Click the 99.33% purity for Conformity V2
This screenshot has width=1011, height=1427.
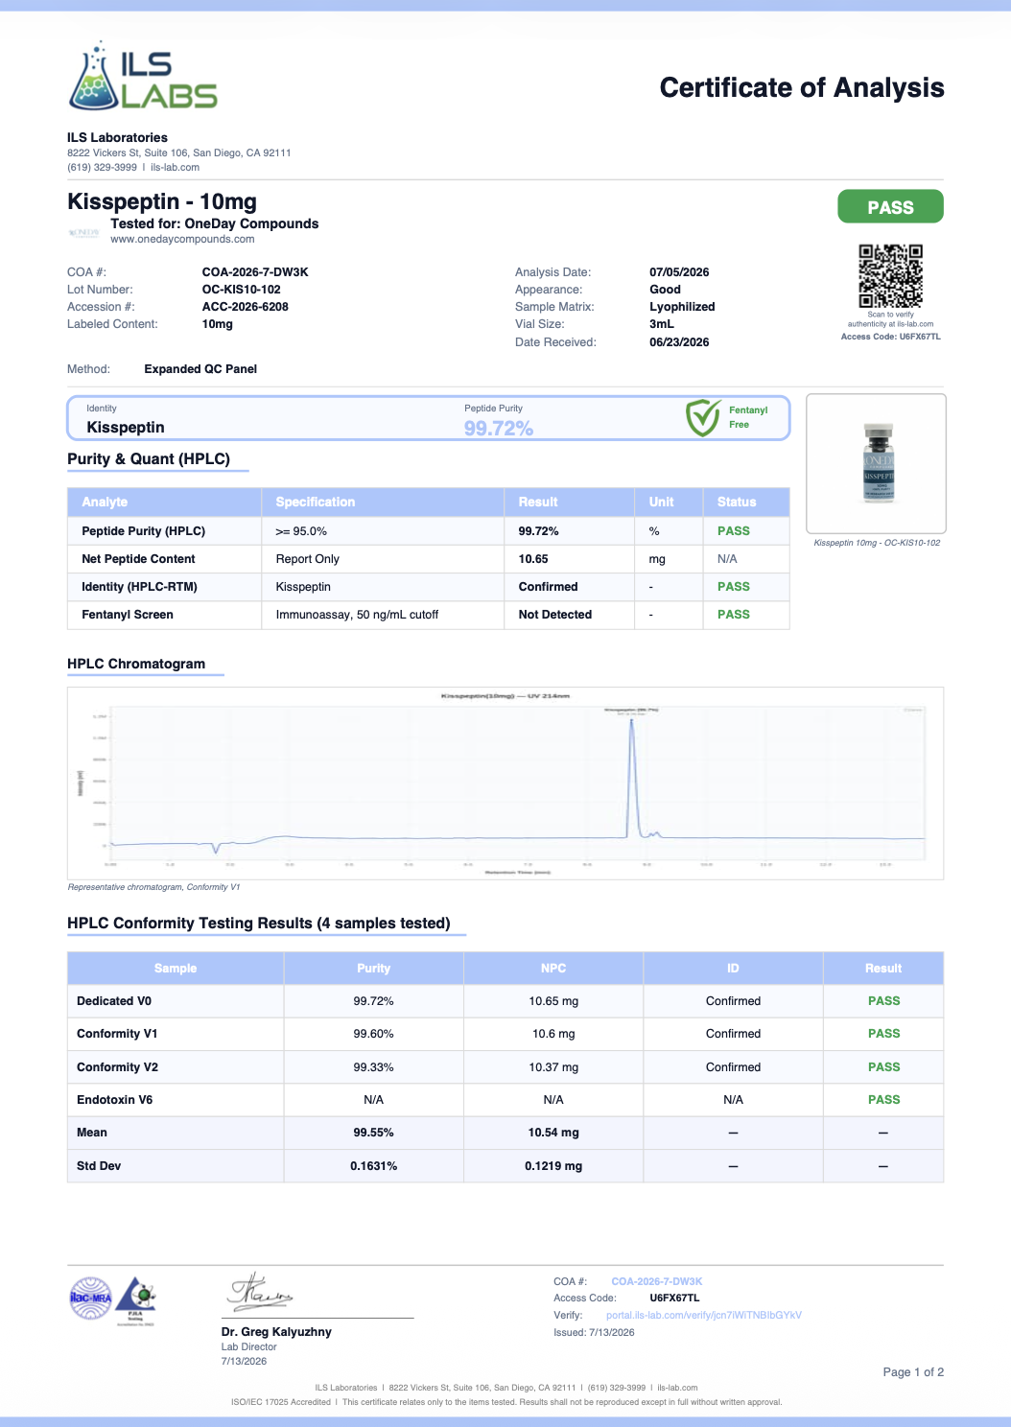(374, 1067)
